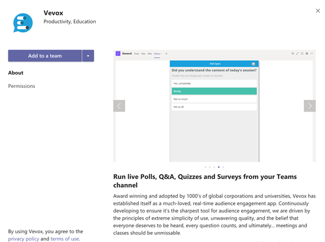Image resolution: width=325 pixels, height=242 pixels.
Task: Click the poll question 'Did you understand' text
Action: (214, 70)
